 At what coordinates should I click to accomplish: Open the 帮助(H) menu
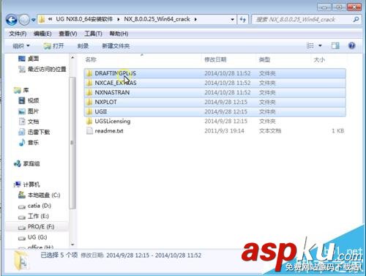click(119, 34)
